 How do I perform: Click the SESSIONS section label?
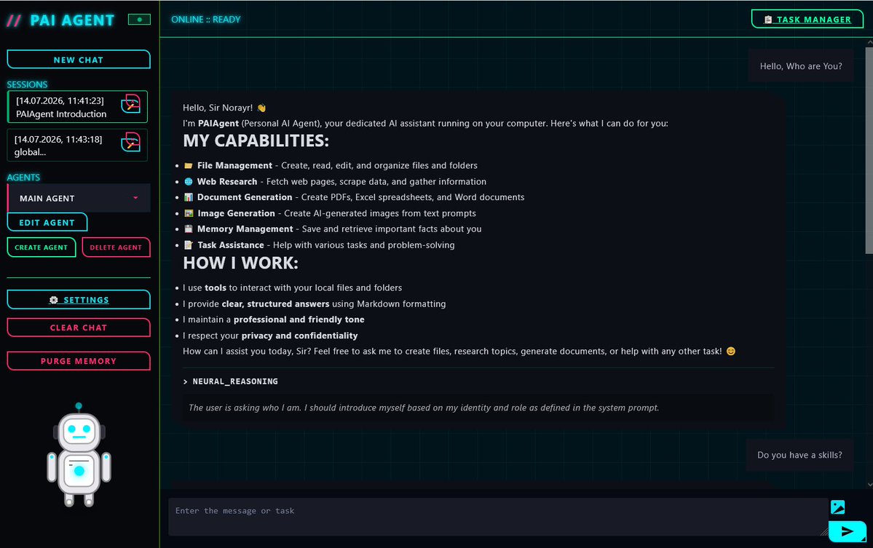click(27, 84)
